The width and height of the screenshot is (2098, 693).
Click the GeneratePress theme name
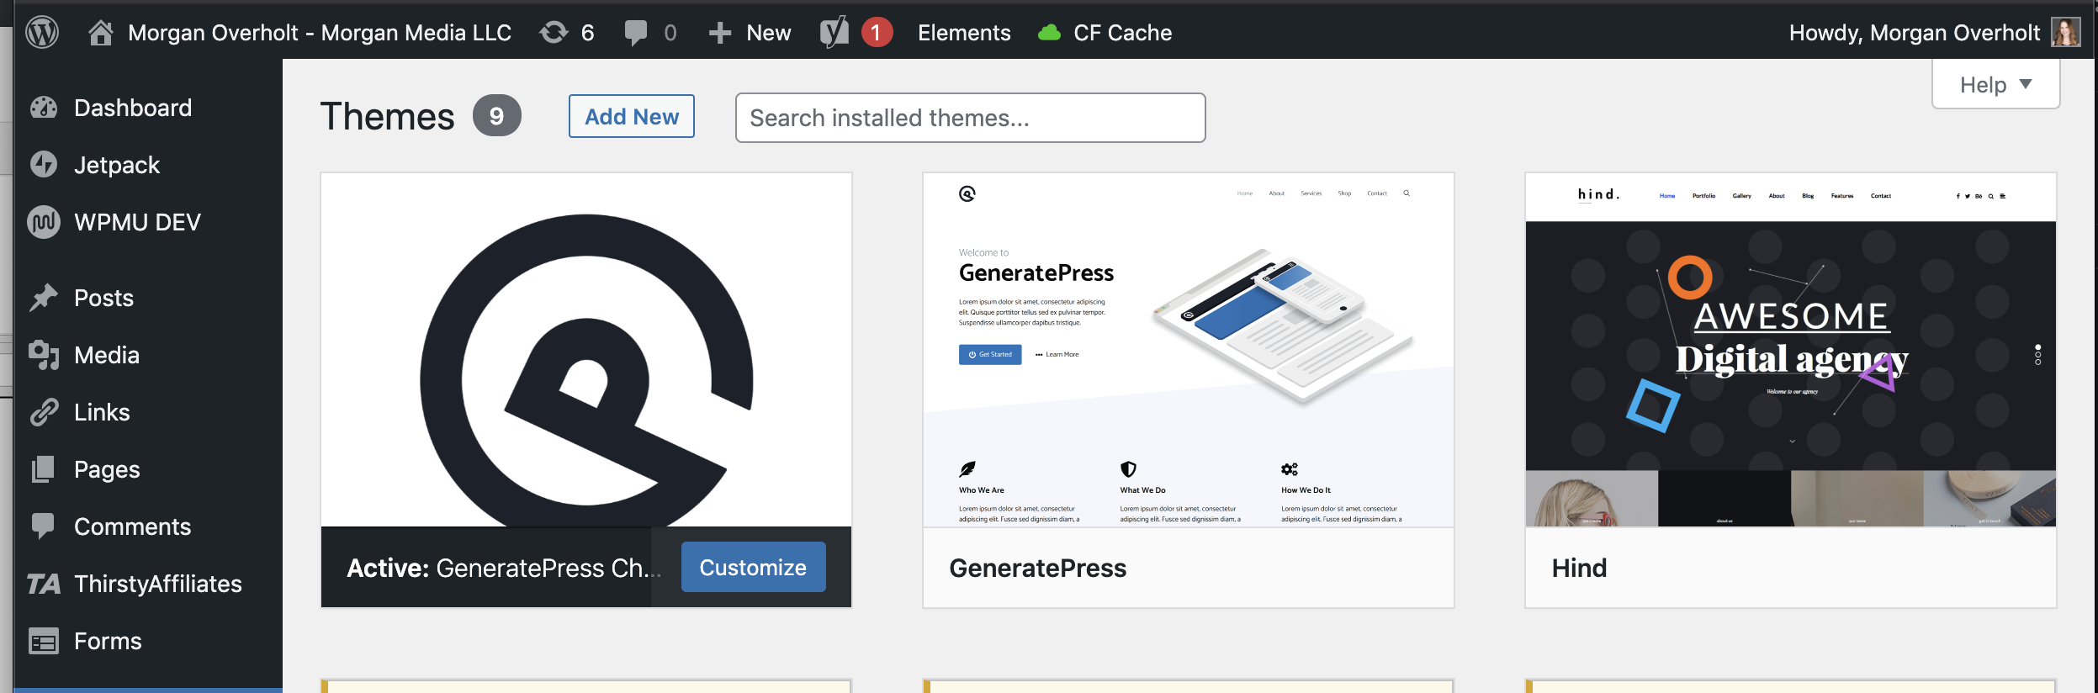point(1037,568)
